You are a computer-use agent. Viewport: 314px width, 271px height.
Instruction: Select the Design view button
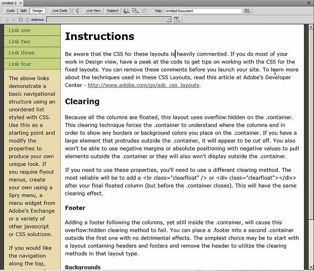pyautogui.click(x=38, y=11)
